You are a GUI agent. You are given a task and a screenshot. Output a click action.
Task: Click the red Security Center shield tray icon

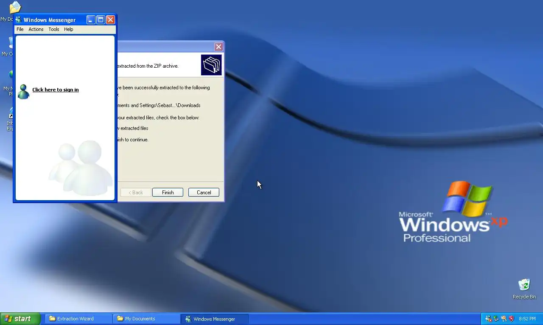511,319
